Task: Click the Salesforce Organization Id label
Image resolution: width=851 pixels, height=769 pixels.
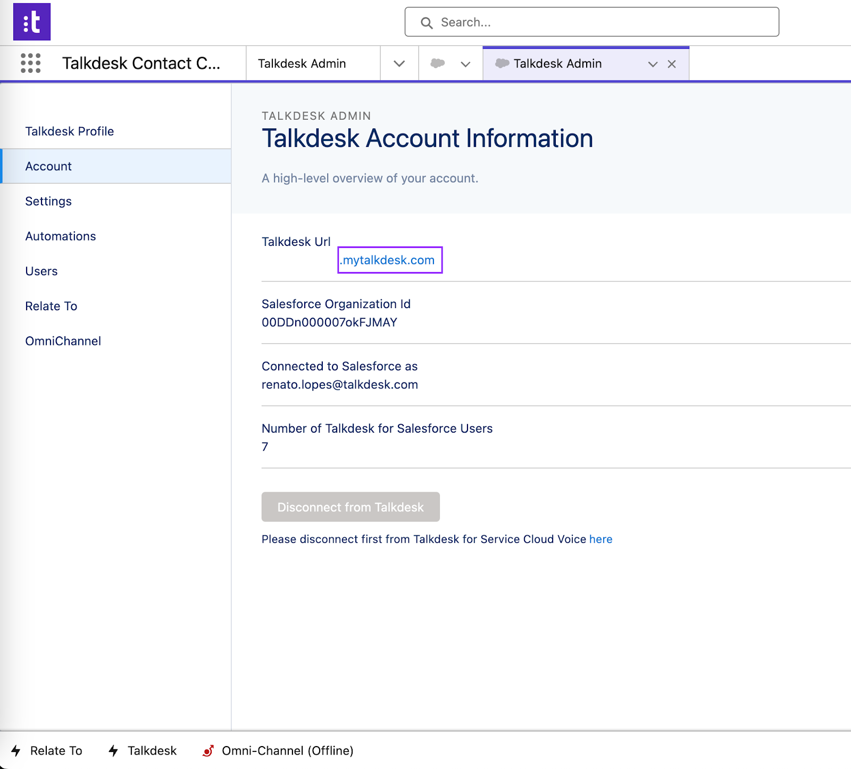Action: 336,304
